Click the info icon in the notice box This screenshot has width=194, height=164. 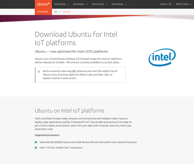[x=39, y=71]
